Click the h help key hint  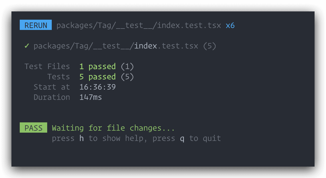pyautogui.click(x=81, y=139)
